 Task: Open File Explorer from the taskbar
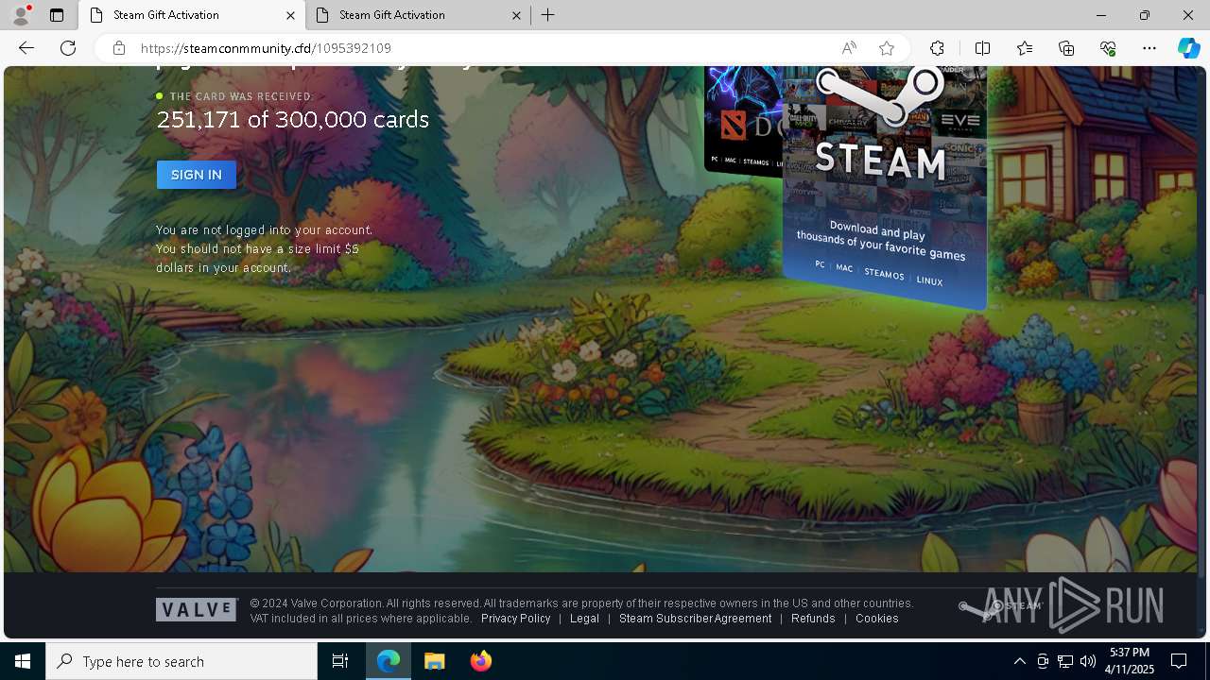point(435,661)
